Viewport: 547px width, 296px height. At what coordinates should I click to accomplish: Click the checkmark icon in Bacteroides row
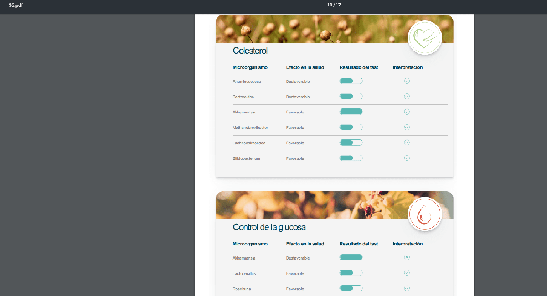pyautogui.click(x=407, y=97)
